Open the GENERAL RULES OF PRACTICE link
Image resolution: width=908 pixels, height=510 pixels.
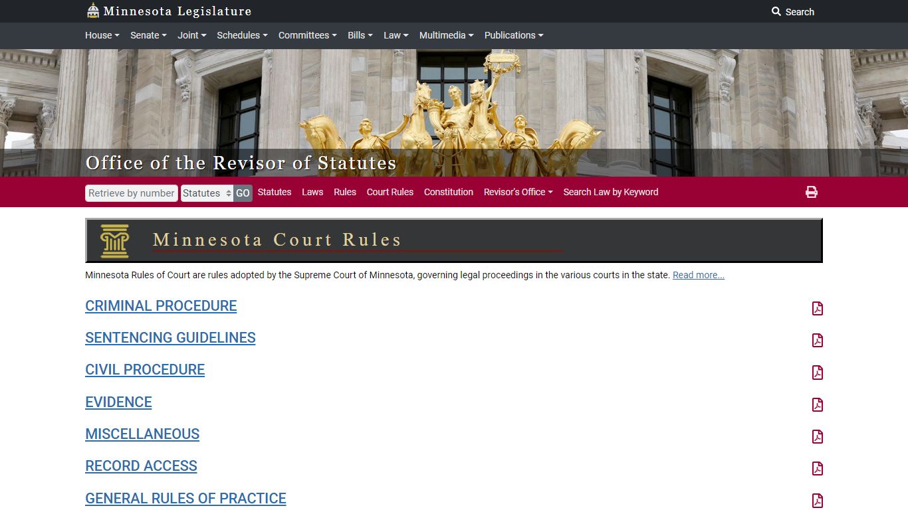tap(185, 499)
